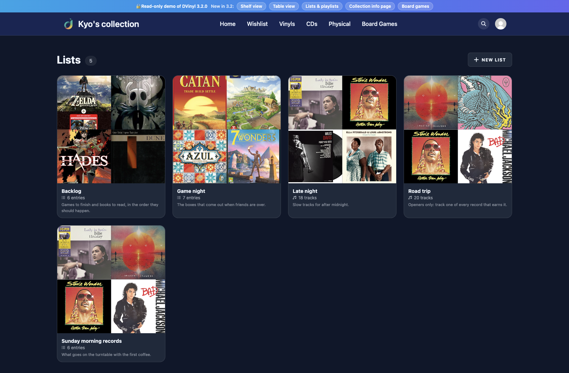Select the Backlog list title

71,191
